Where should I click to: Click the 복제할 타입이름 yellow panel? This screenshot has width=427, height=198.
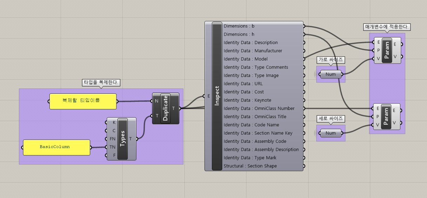[x=83, y=101]
